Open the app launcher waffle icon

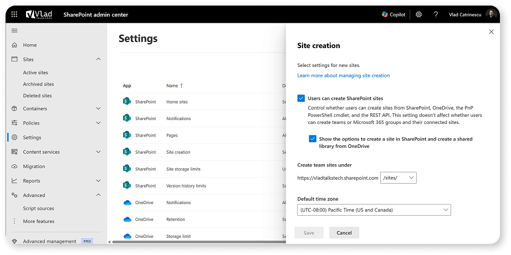[x=14, y=14]
